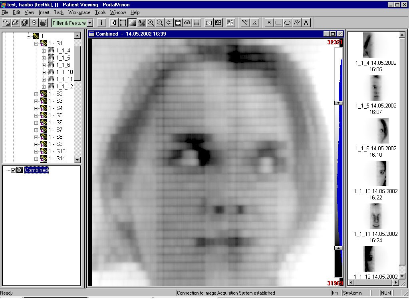Open the Insert menu
409x299 pixels.
click(44, 12)
